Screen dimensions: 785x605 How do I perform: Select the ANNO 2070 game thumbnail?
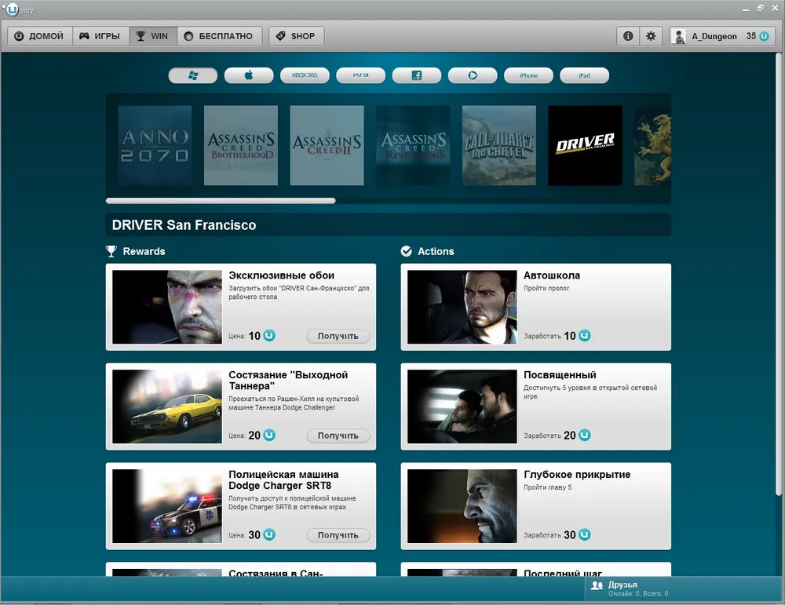155,146
